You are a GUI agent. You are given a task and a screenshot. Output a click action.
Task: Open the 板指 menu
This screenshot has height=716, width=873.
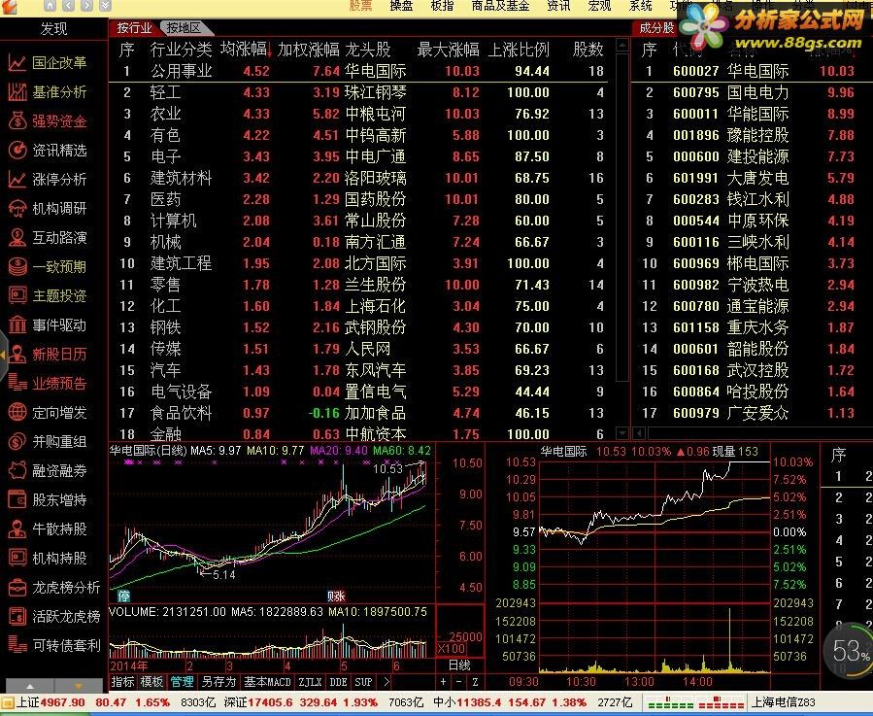[442, 6]
